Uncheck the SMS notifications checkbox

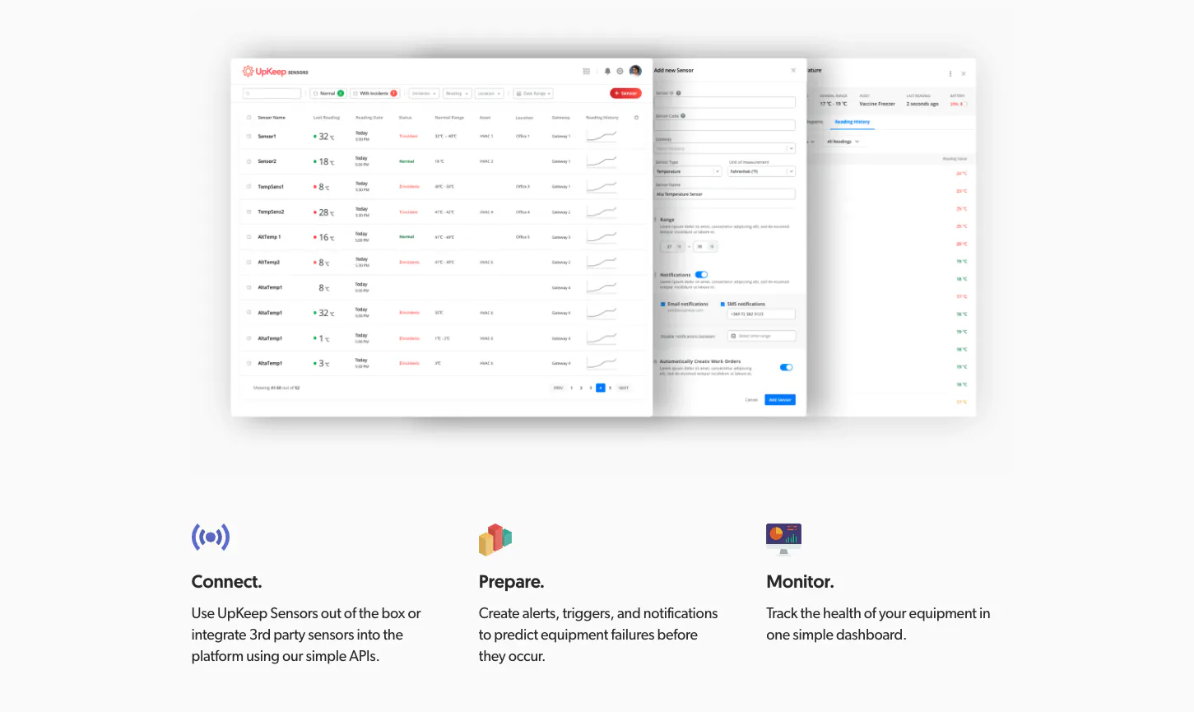click(x=722, y=304)
